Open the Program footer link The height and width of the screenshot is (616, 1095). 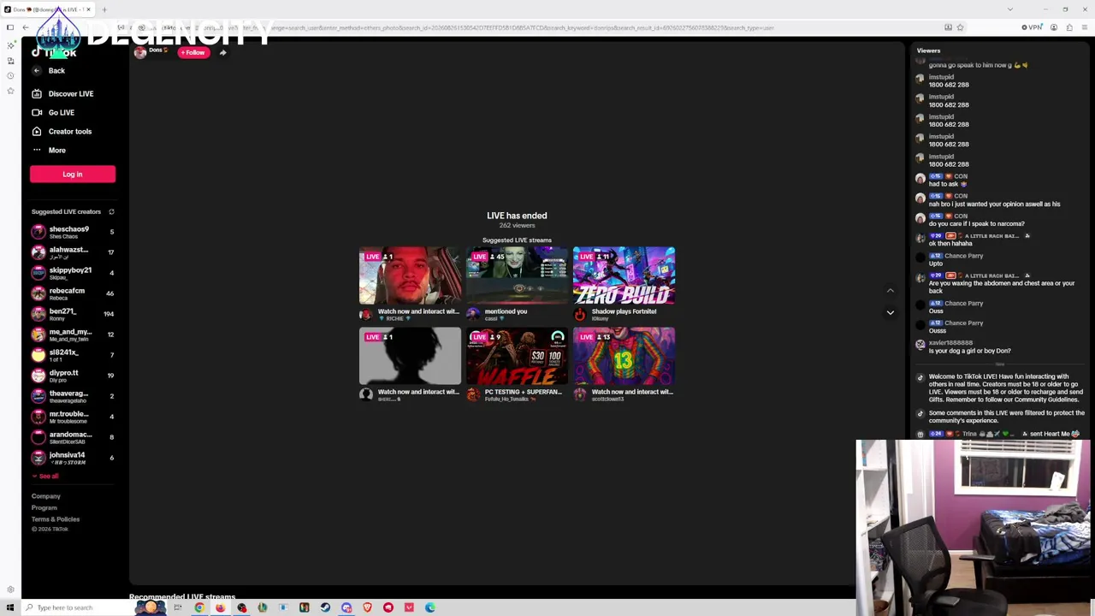tap(44, 508)
